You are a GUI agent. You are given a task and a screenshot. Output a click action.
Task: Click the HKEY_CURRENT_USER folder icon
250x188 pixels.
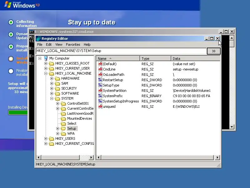[x=52, y=69]
